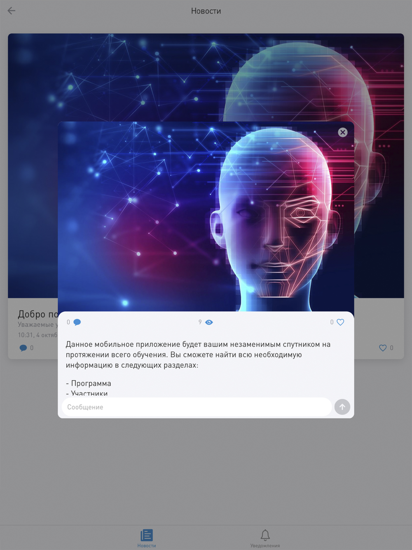
Task: Close the news popup
Action: click(342, 132)
